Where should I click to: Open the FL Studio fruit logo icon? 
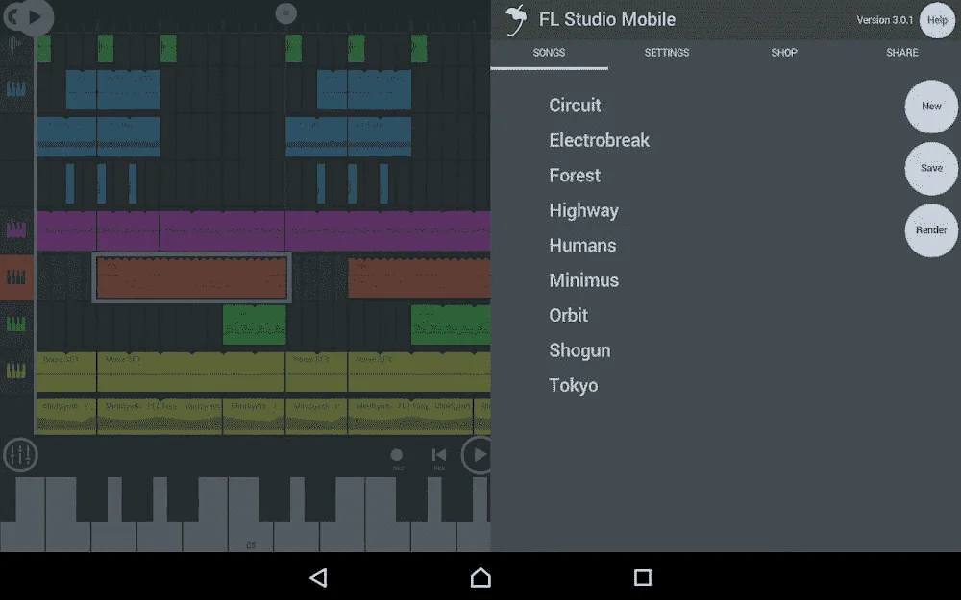coord(516,19)
